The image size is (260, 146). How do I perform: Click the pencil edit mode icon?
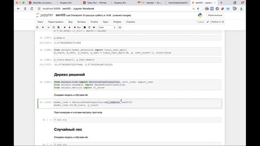coord(208,22)
